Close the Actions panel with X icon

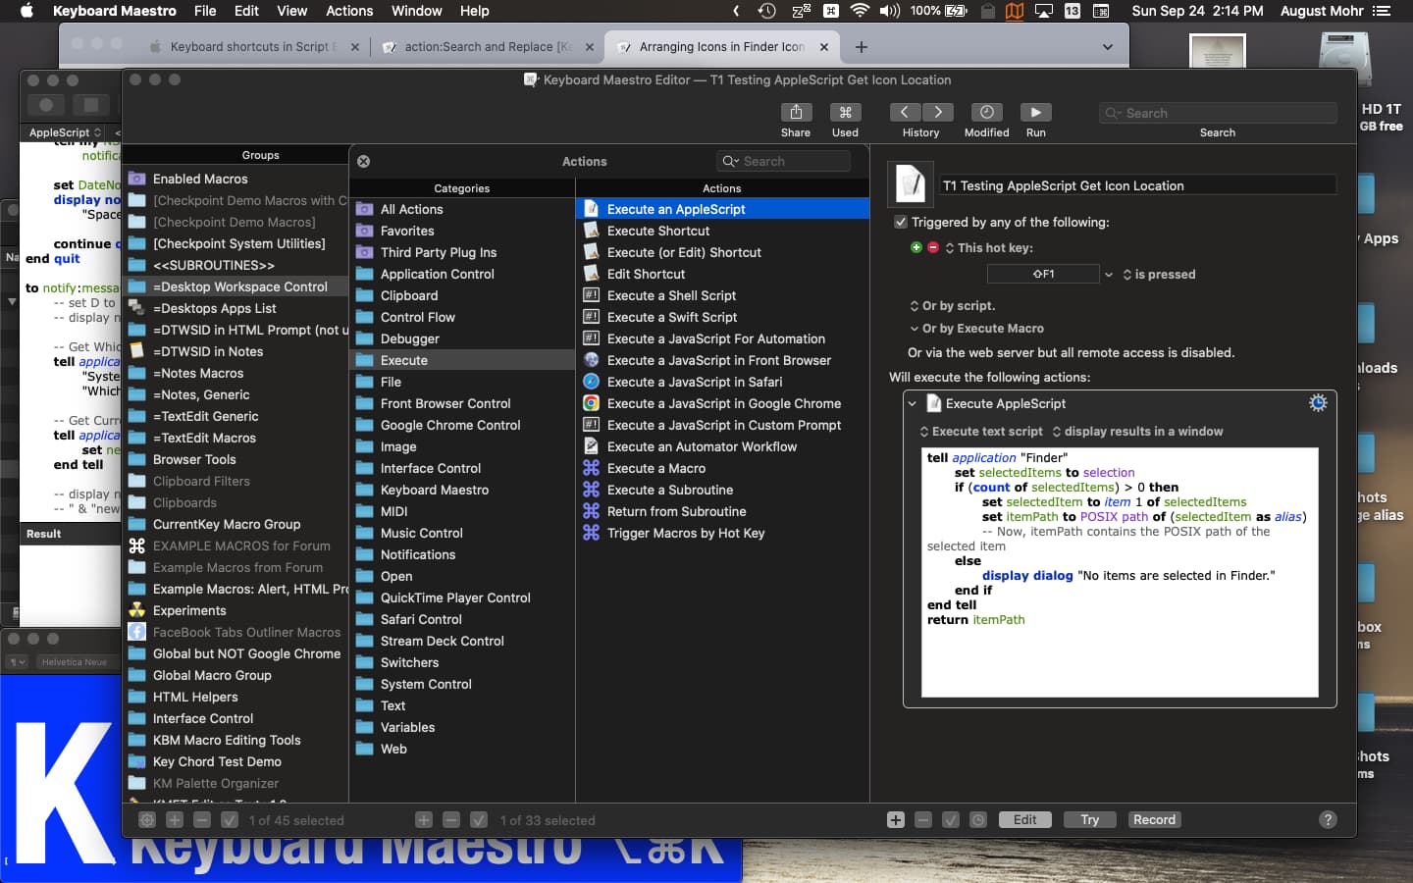364,161
